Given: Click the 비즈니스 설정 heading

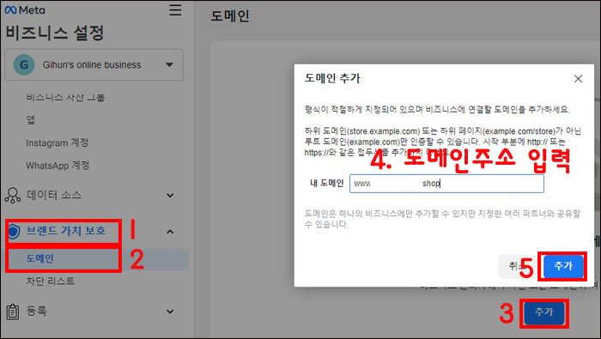Looking at the screenshot, I should (55, 33).
